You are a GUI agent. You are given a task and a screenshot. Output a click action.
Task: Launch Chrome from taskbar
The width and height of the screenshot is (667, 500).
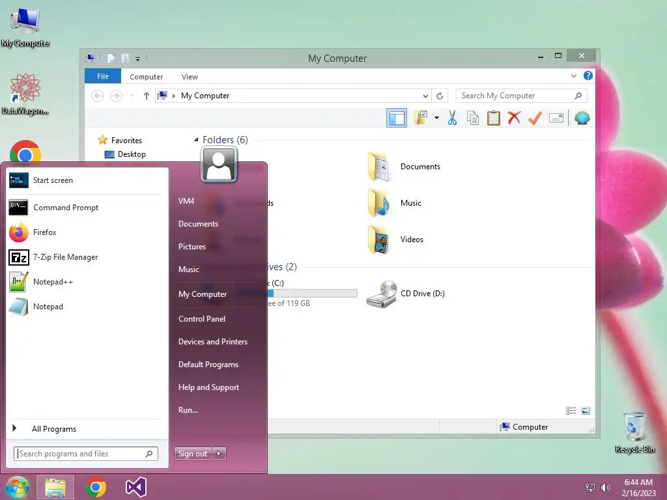[96, 487]
